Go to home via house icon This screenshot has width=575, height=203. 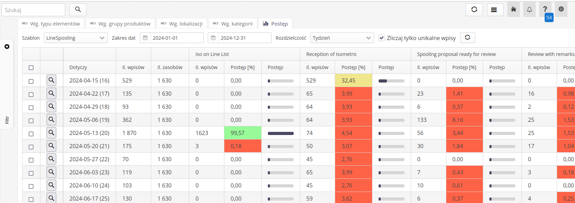pyautogui.click(x=513, y=9)
